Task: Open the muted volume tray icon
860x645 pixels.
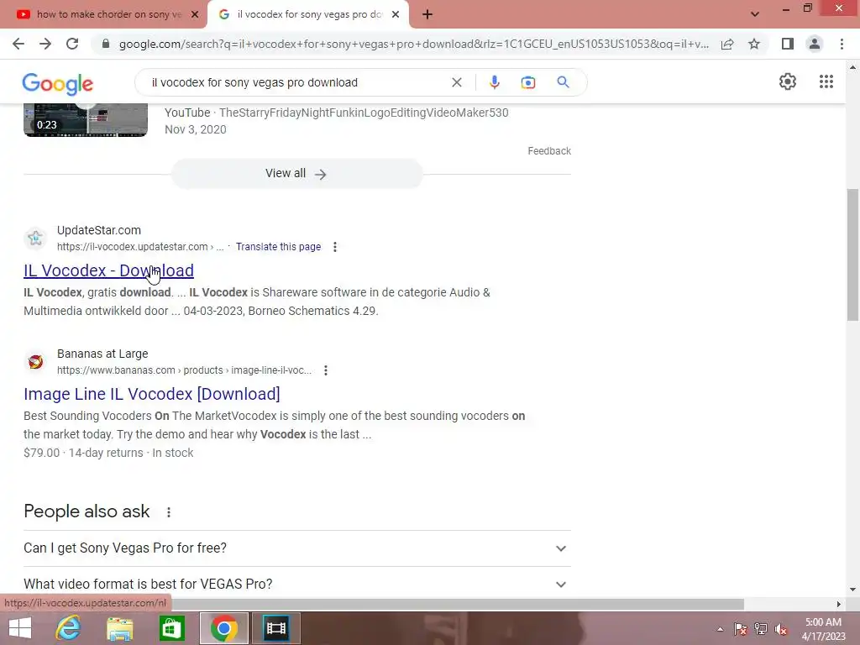Action: pyautogui.click(x=781, y=629)
